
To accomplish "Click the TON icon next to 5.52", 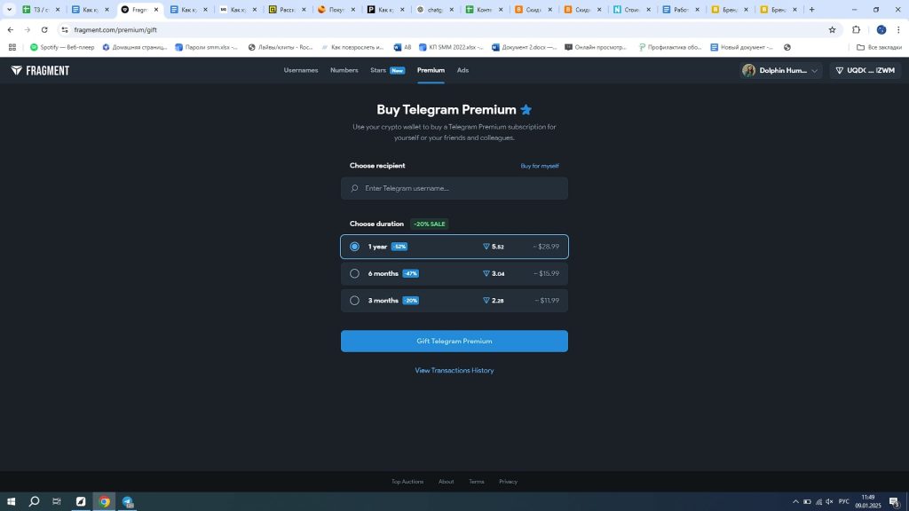I will pyautogui.click(x=486, y=247).
